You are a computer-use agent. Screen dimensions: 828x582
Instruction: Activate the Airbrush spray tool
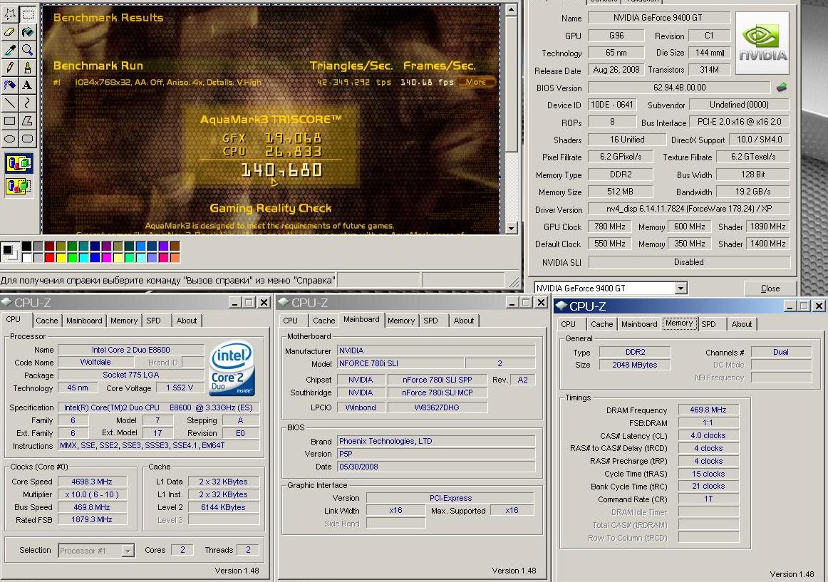9,85
